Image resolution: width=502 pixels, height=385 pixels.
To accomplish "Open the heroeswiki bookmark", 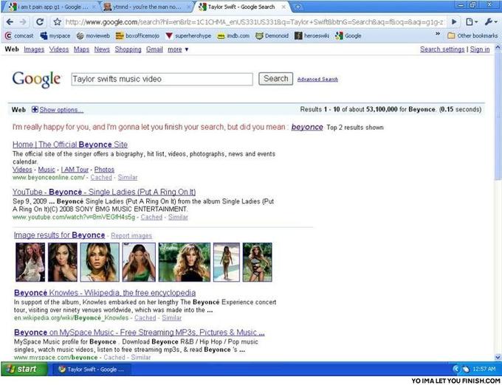I will point(312,36).
